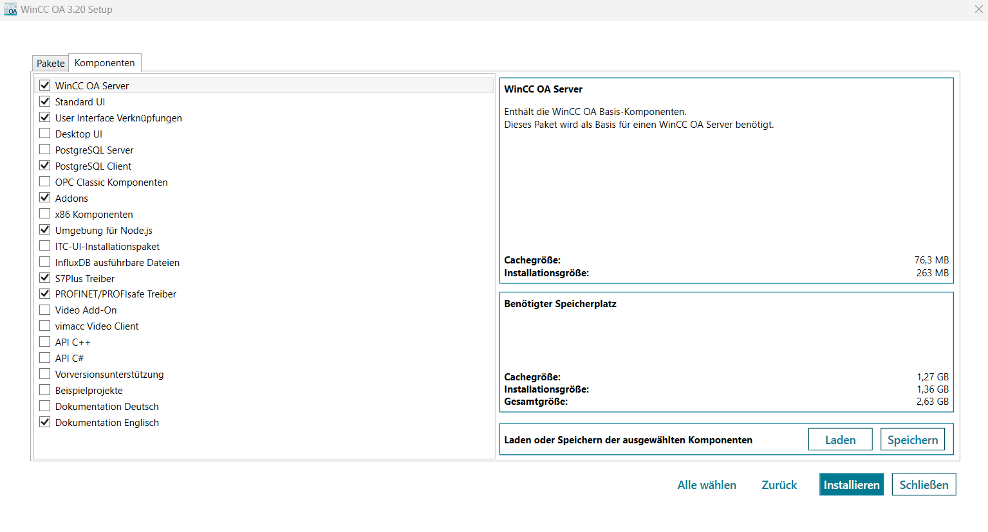Select the 'API C++' row label
The image size is (988, 532).
tap(73, 342)
